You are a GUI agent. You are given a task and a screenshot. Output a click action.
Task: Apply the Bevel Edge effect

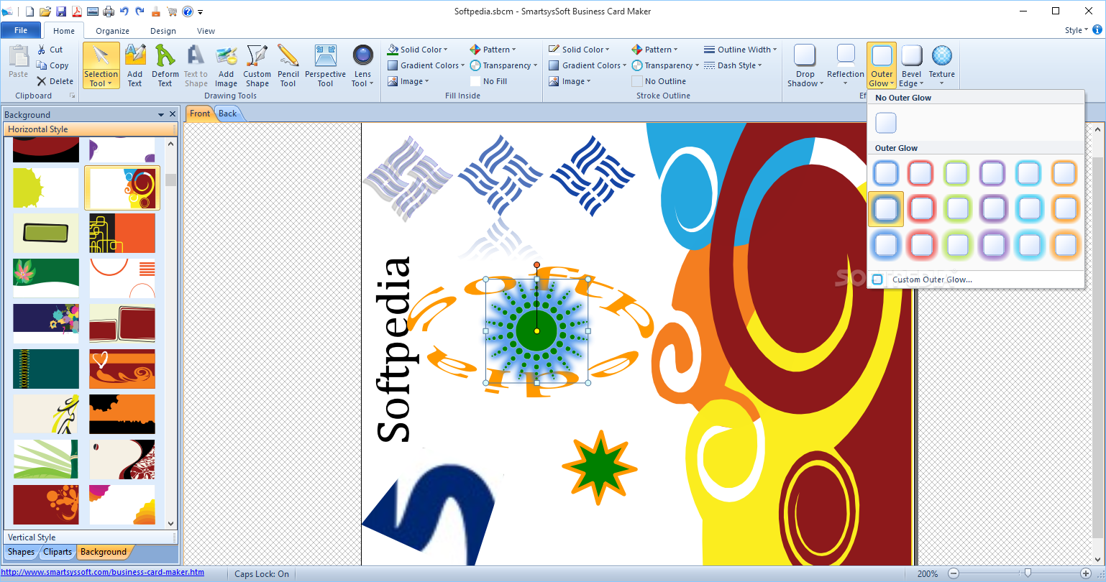(911, 65)
